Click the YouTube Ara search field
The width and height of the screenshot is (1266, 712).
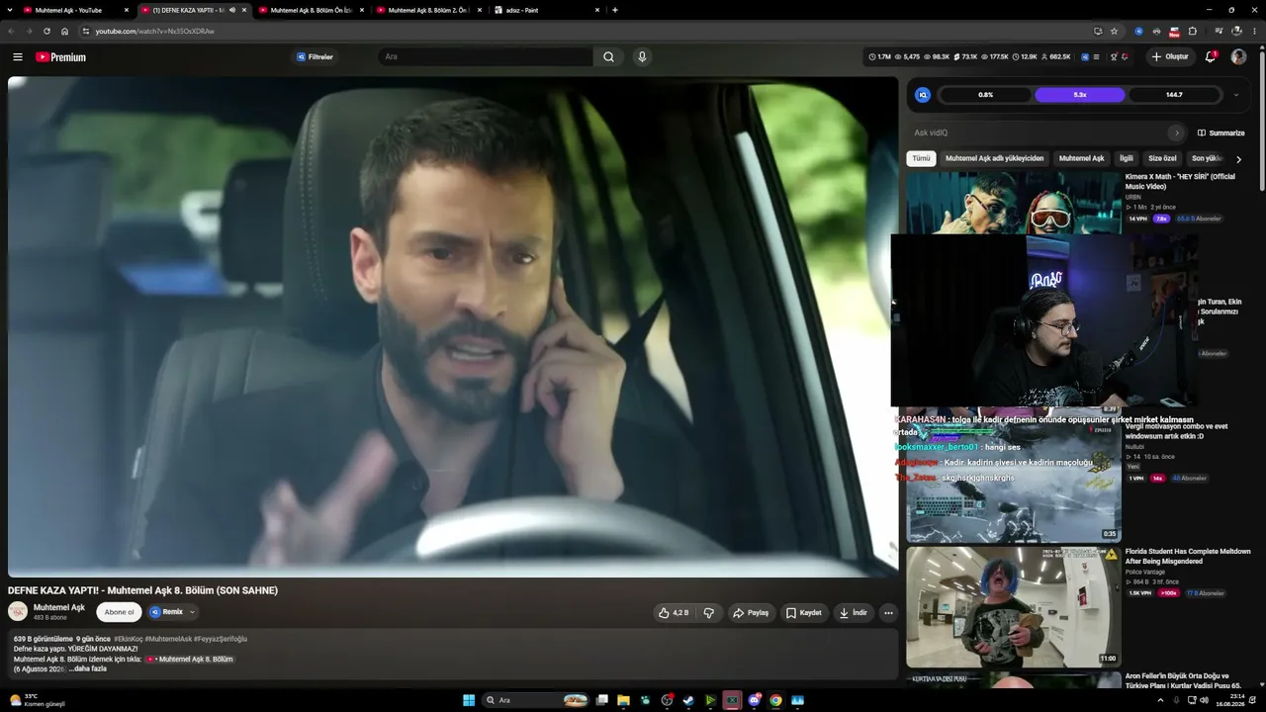(485, 57)
